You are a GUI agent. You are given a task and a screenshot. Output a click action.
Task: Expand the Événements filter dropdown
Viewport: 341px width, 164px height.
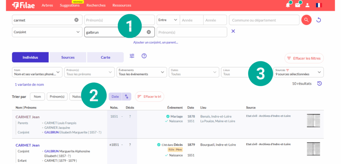[142, 72]
